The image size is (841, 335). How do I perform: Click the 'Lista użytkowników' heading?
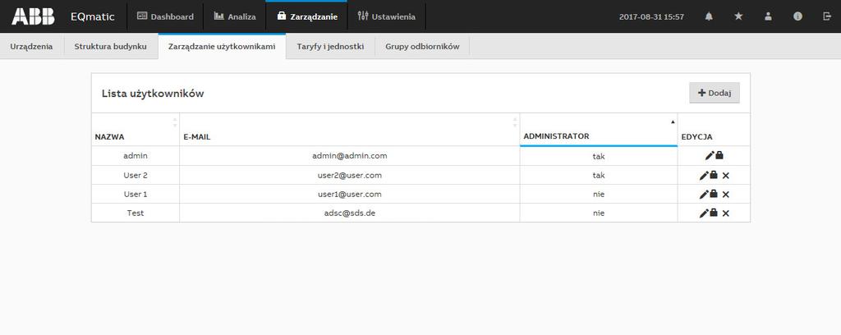(x=153, y=94)
